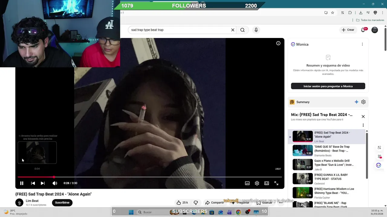Open the taskbar clock showing 10:33 p. m.
This screenshot has height=217, width=387.
(376, 212)
